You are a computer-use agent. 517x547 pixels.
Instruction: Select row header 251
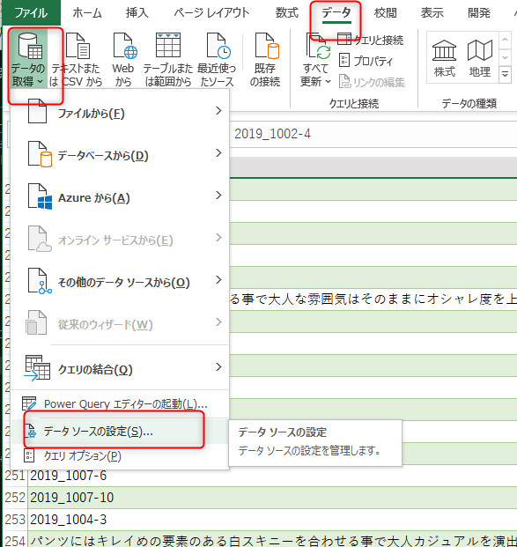[x=15, y=476]
